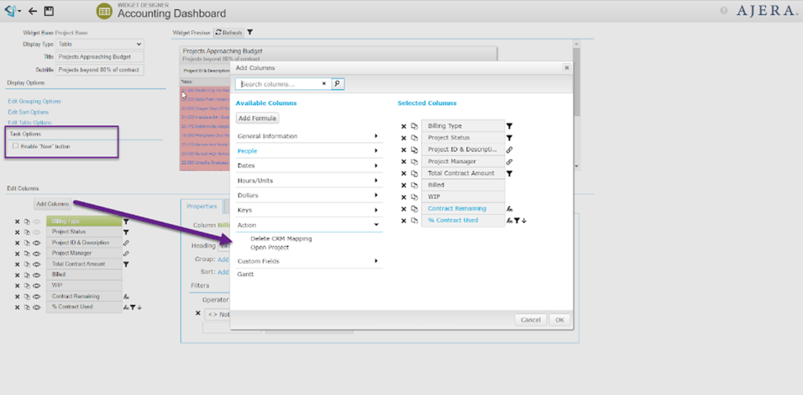Click the save disk icon
This screenshot has height=395, width=803.
click(49, 11)
